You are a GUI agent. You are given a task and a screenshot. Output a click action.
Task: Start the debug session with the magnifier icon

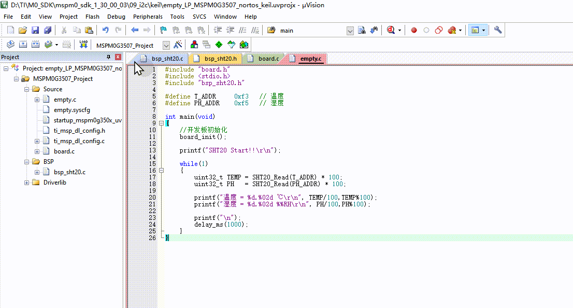pyautogui.click(x=391, y=31)
